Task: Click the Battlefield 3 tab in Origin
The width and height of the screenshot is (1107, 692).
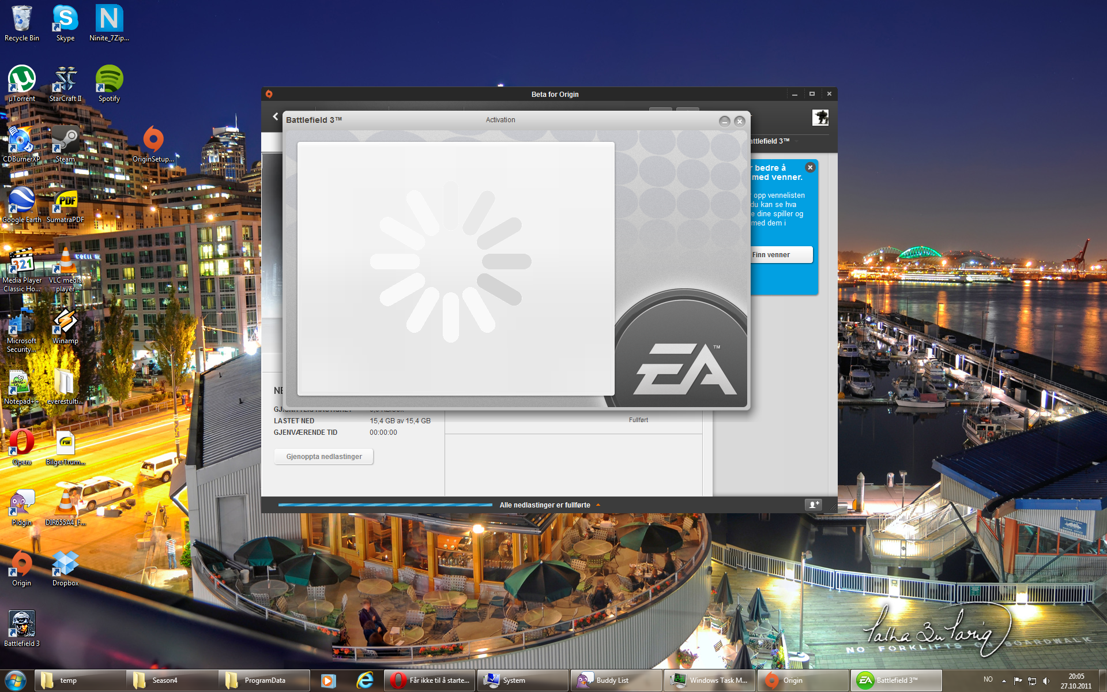Action: (770, 141)
